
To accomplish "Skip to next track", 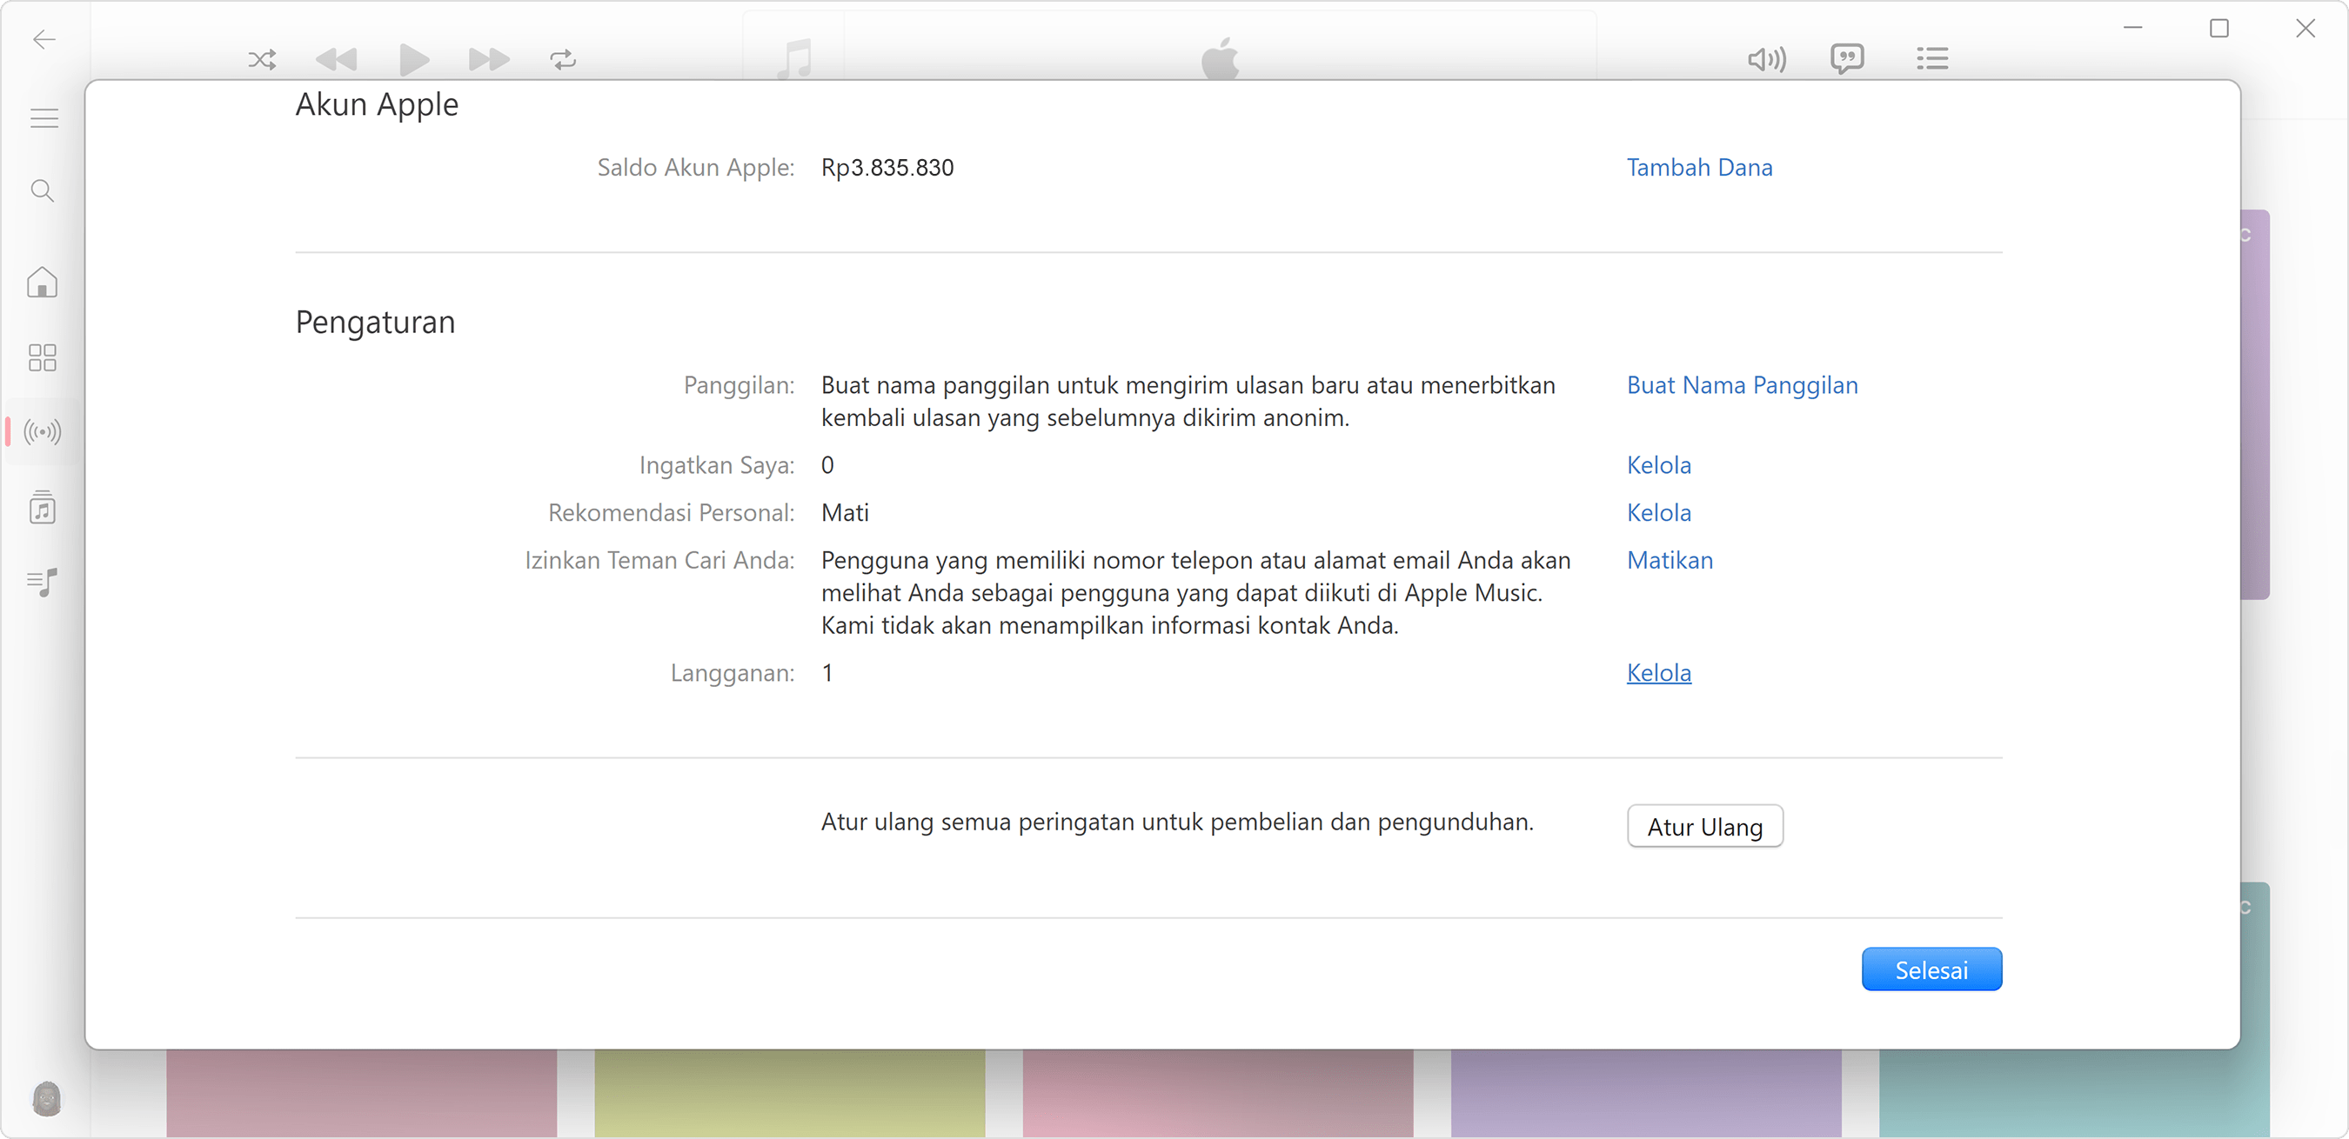I will click(x=489, y=60).
